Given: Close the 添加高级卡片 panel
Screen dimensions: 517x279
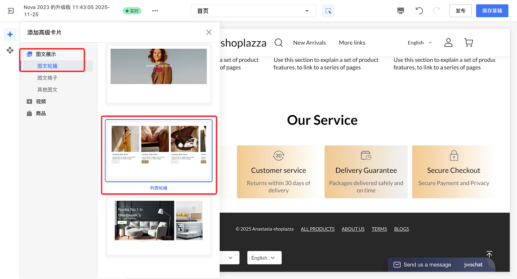Looking at the screenshot, I should (x=209, y=32).
